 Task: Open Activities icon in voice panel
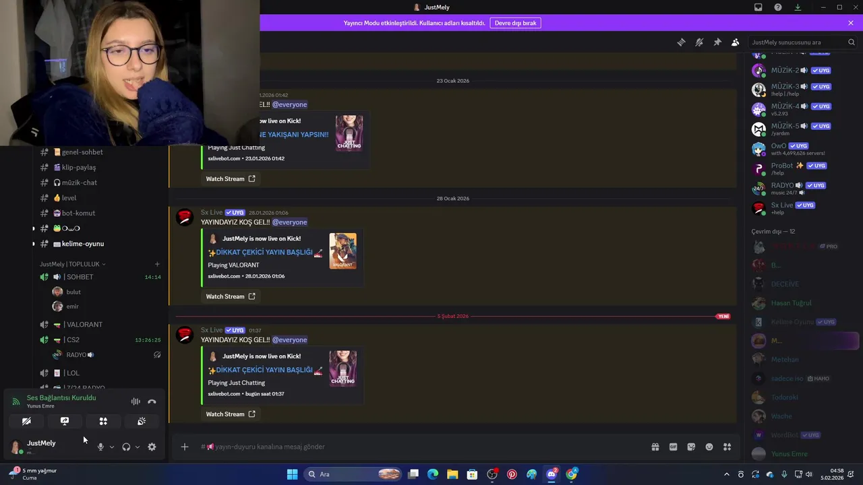point(103,421)
